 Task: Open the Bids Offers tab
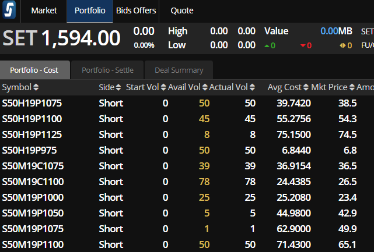(x=136, y=10)
